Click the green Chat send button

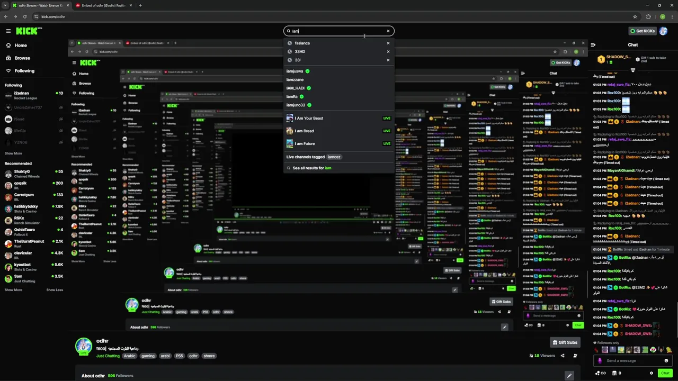coord(665,373)
